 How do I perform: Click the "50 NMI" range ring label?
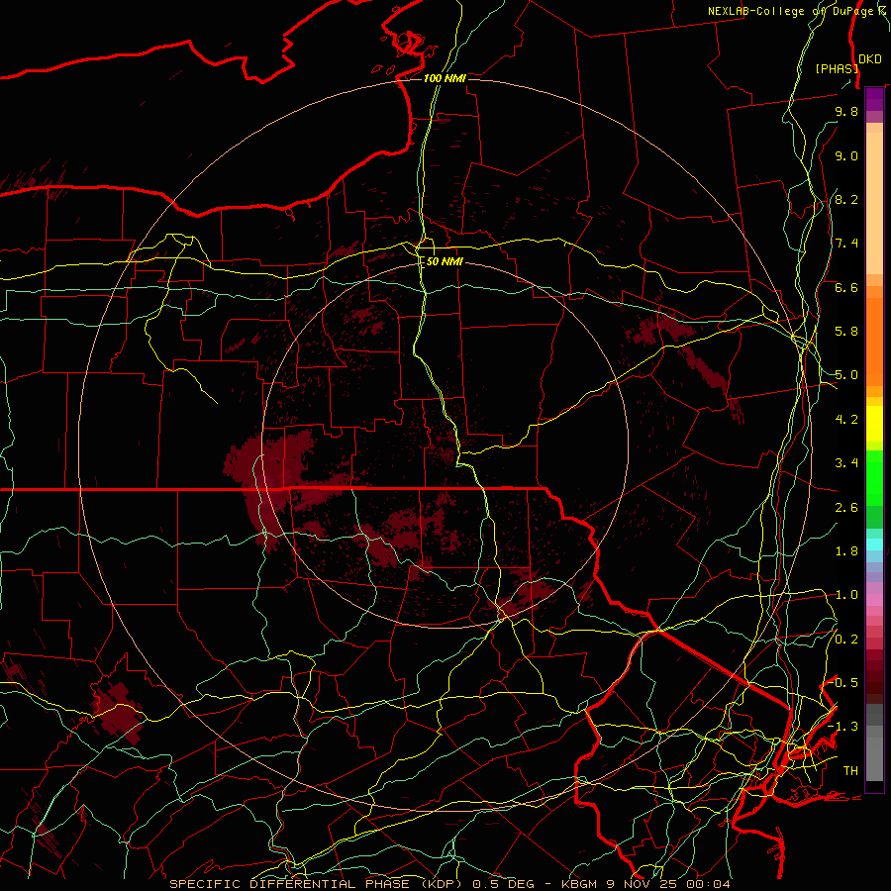445,262
